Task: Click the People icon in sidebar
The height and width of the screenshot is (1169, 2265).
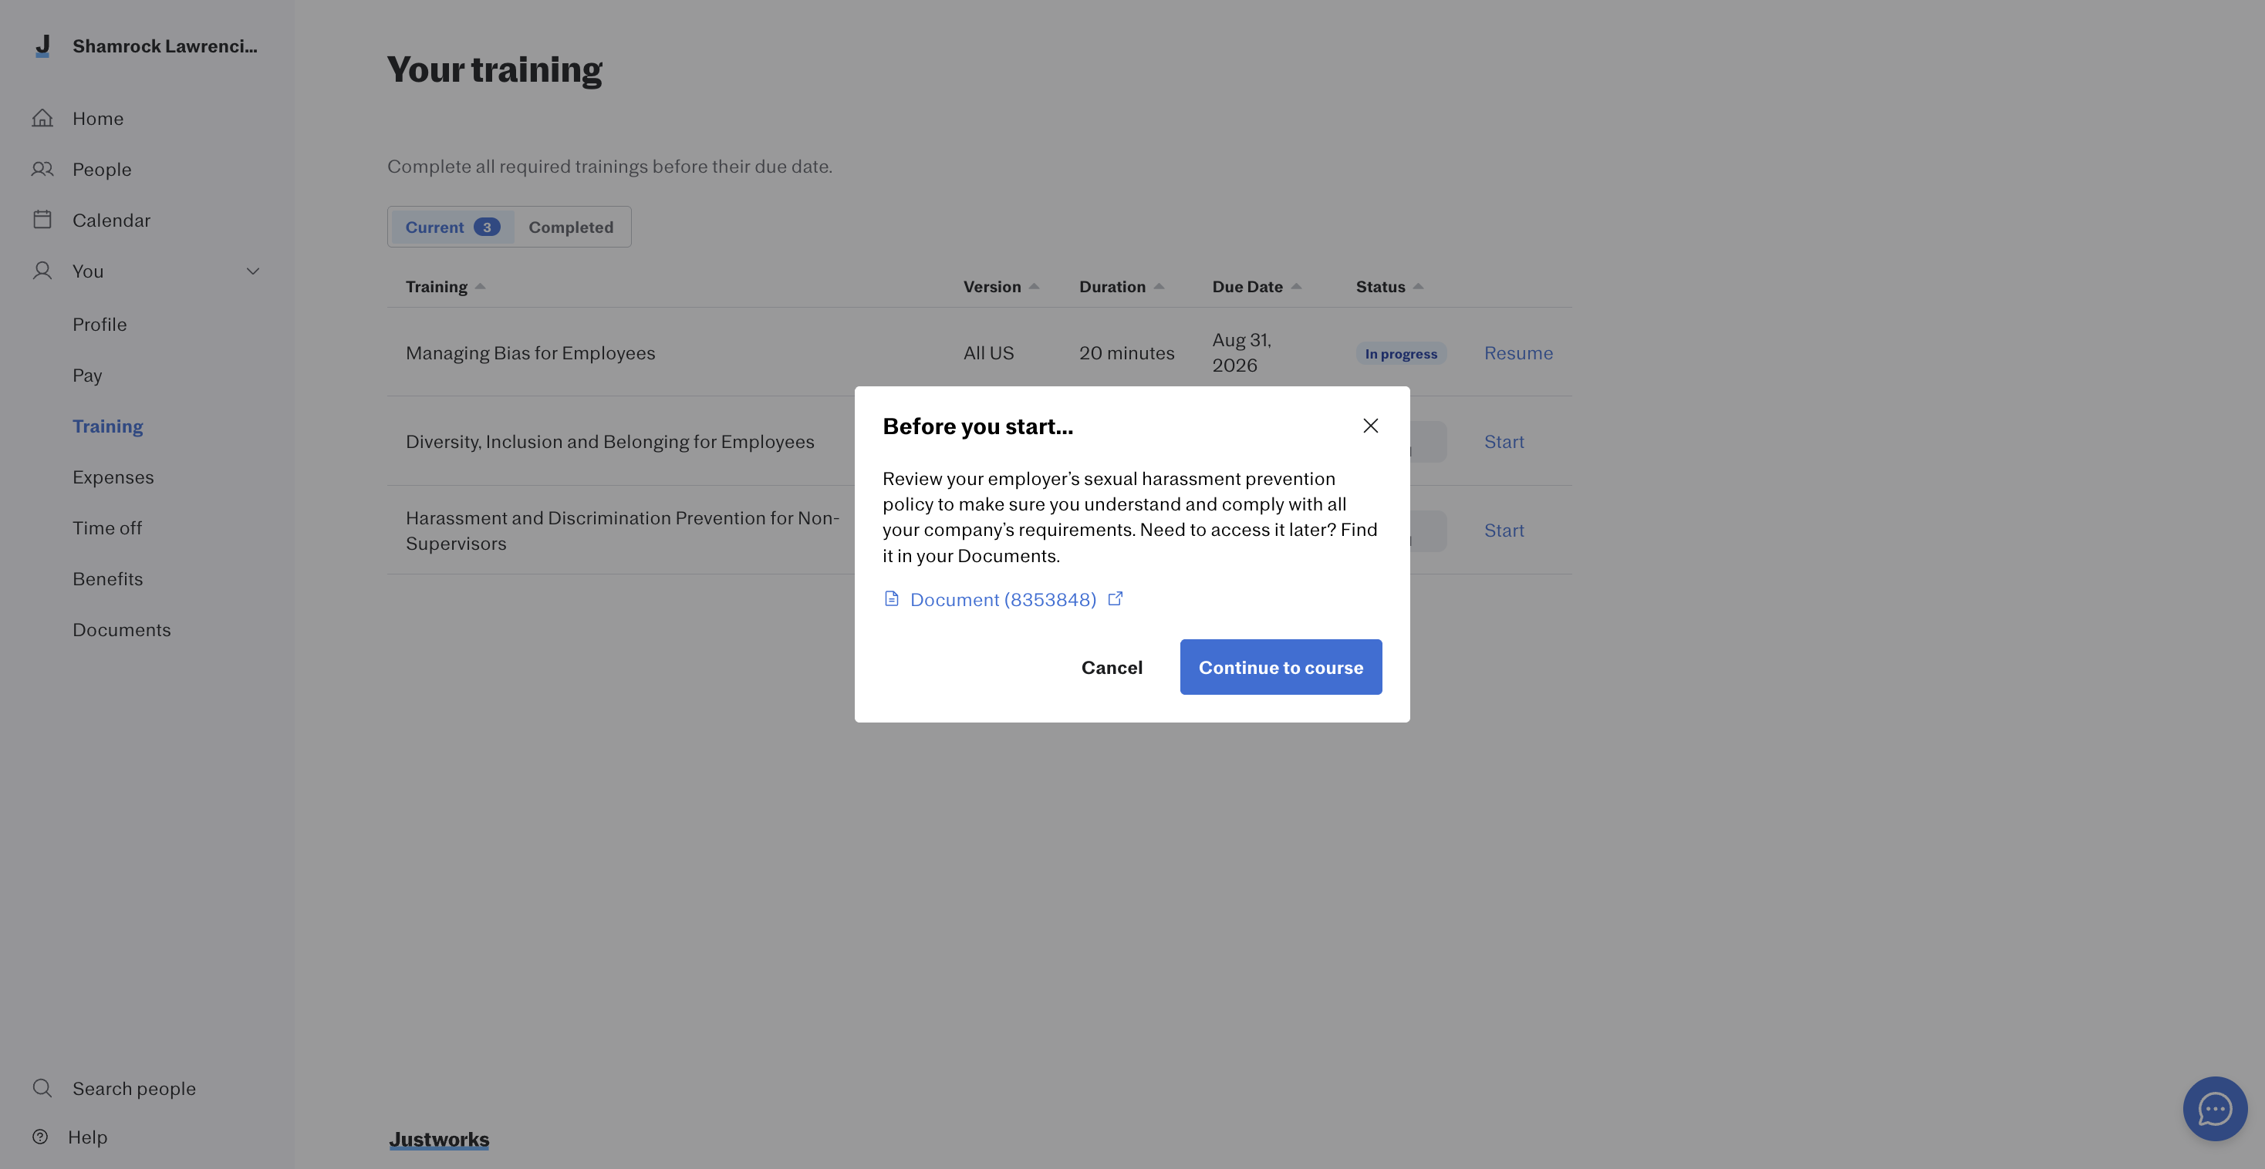Action: (42, 169)
